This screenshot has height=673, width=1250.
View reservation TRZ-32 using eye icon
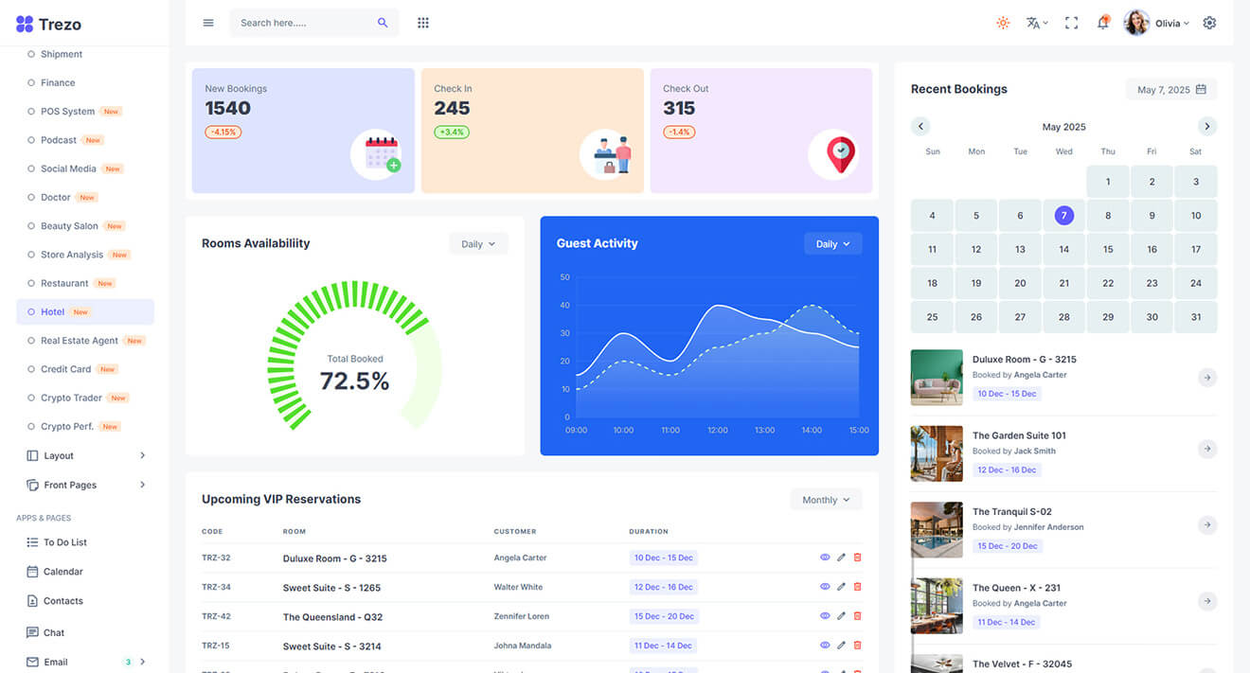click(x=825, y=558)
